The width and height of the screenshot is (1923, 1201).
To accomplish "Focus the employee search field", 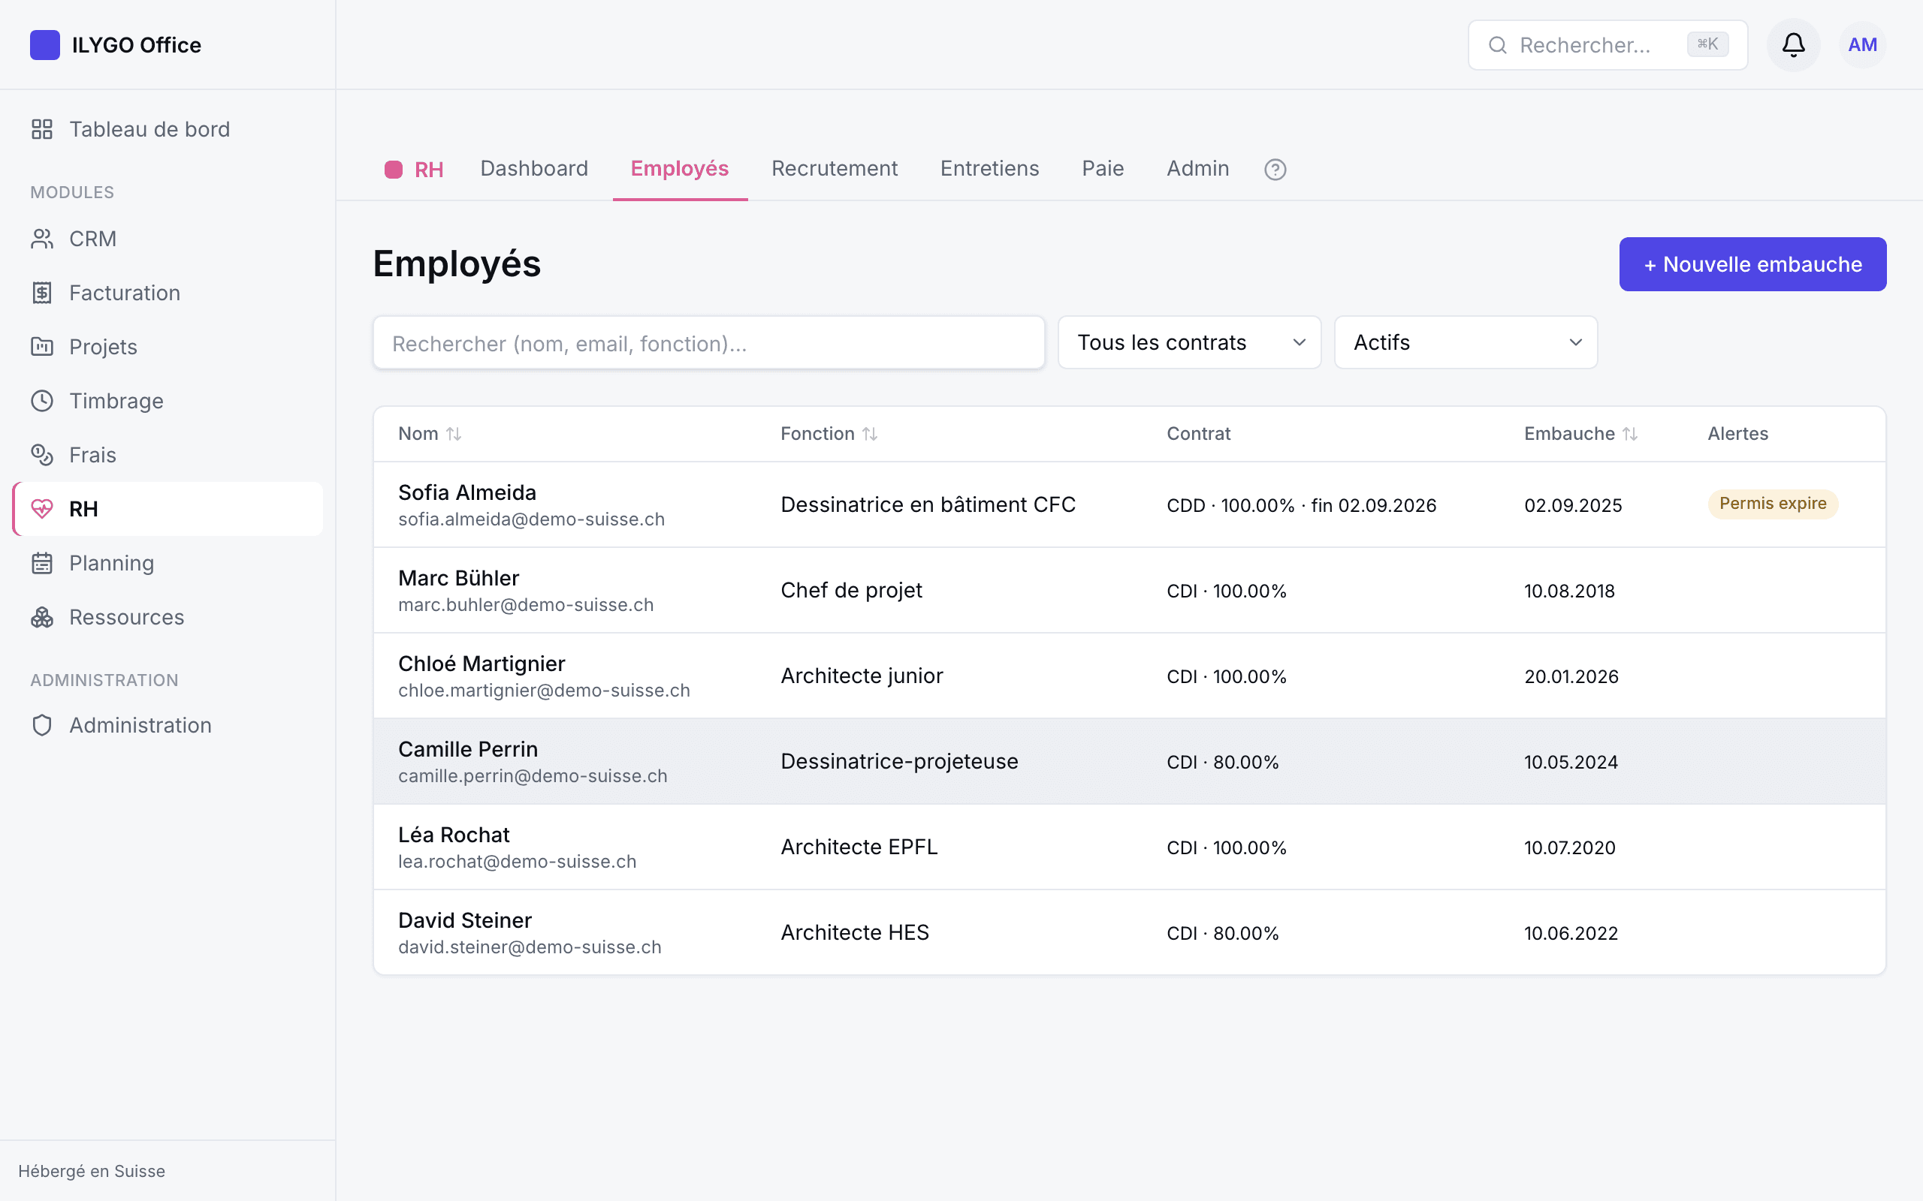I will 709,343.
